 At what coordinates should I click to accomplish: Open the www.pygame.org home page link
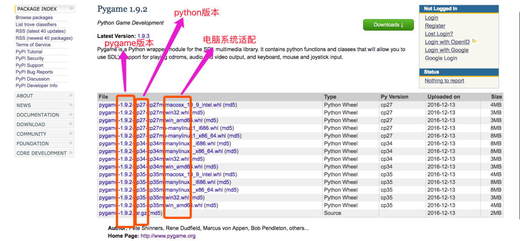click(168, 236)
